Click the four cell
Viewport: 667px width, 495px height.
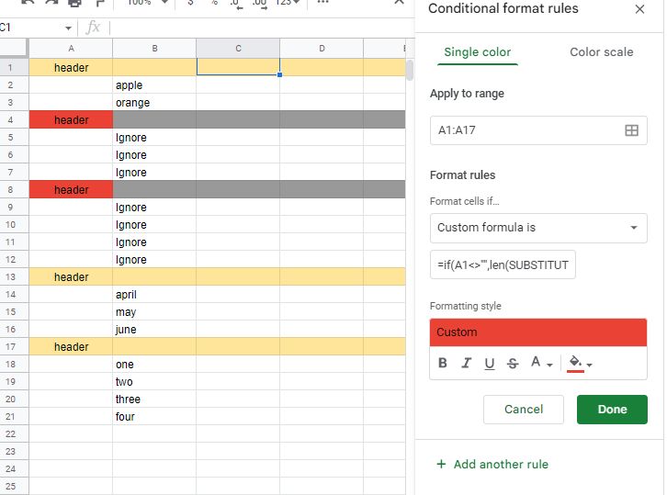pos(154,416)
